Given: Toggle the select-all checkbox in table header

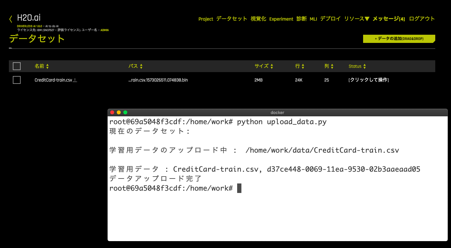Looking at the screenshot, I should 17,66.
